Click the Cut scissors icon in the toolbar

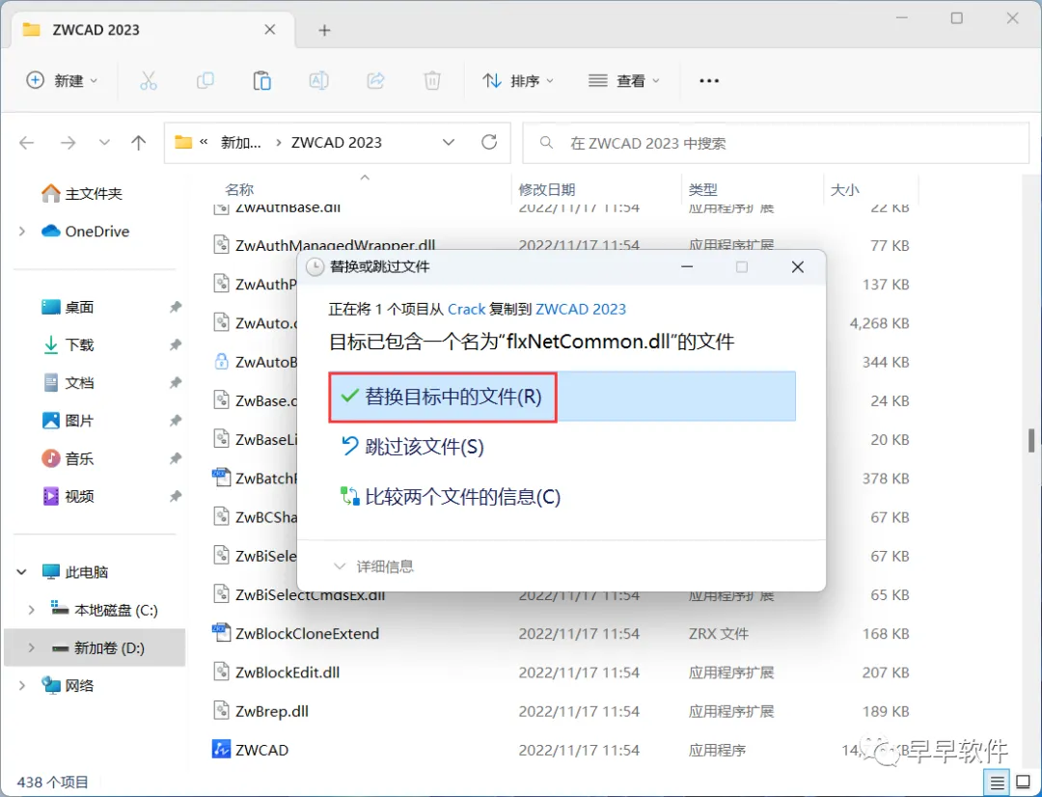[x=149, y=80]
